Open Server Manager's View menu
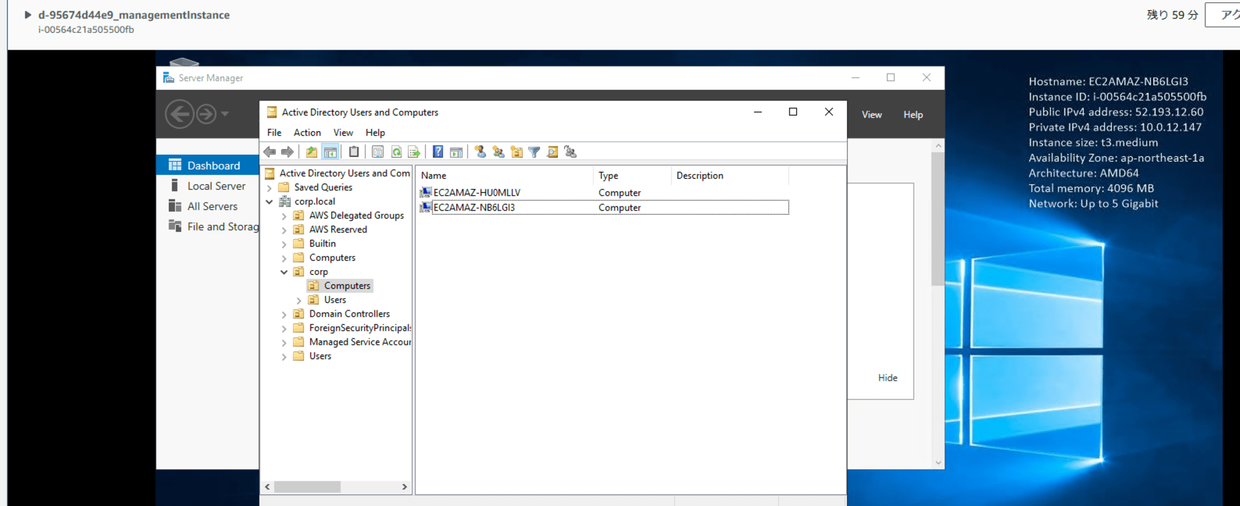The height and width of the screenshot is (506, 1240). point(872,115)
